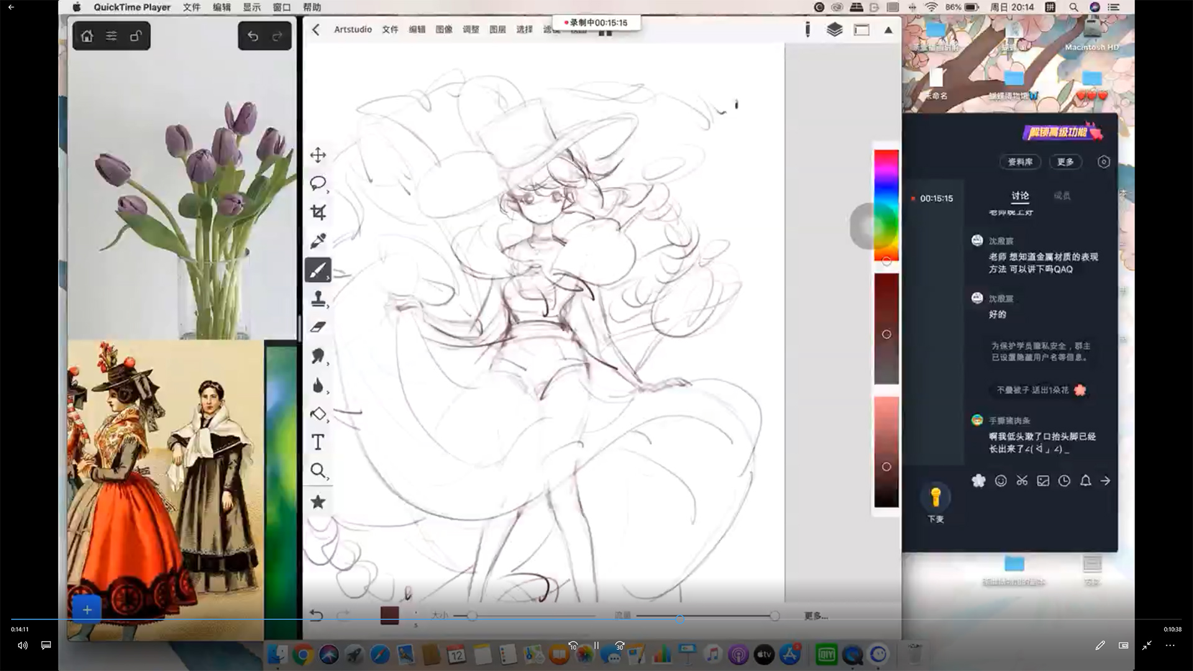Open the 选择 menu in Artstudio

click(x=524, y=29)
